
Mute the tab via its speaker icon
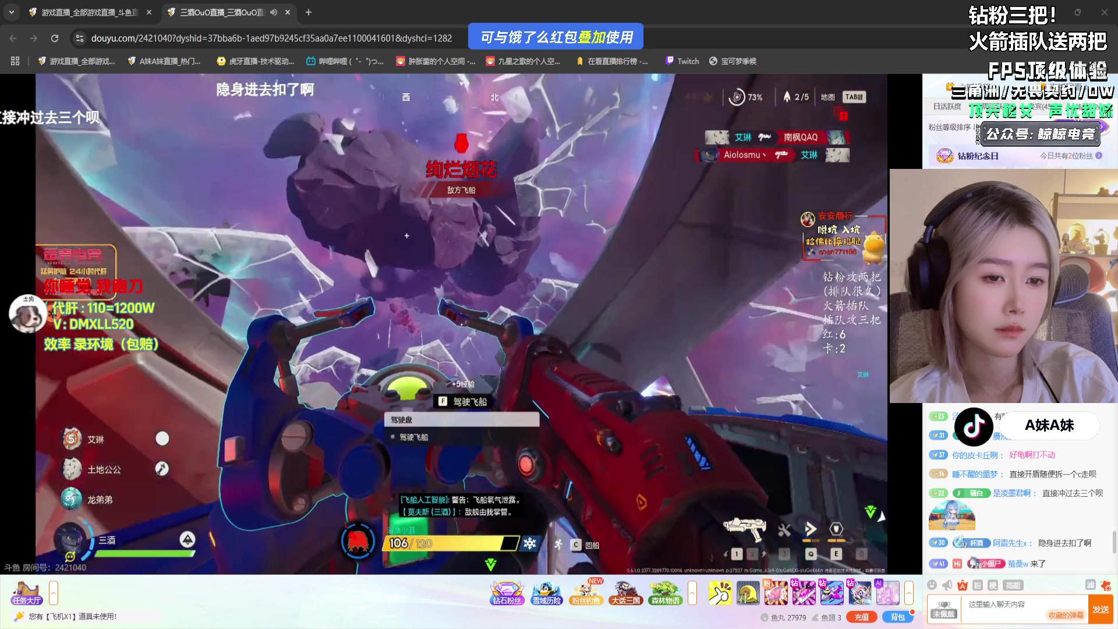274,12
